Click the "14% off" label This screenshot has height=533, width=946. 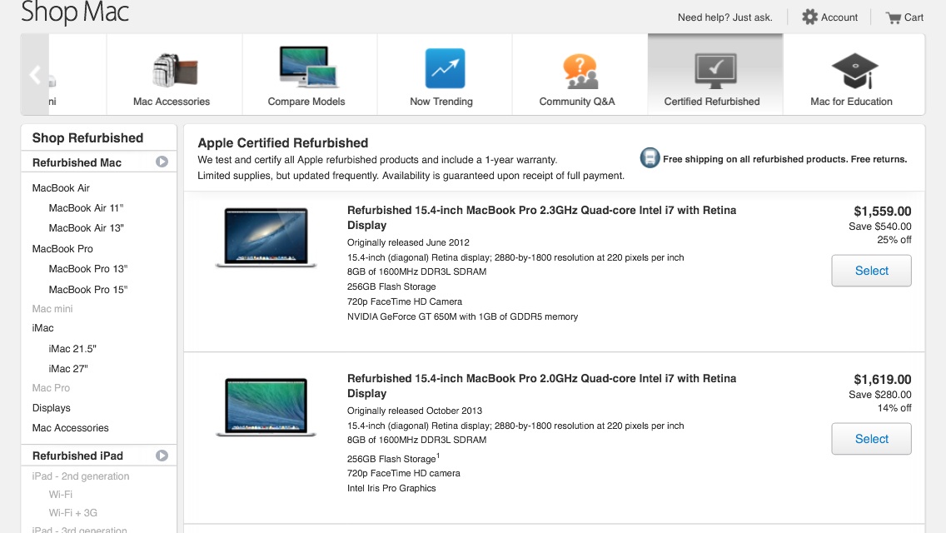(894, 408)
